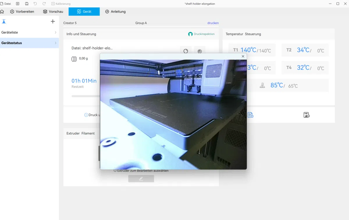
Task: Expand the Gerätestatus chevron arrow
Action: click(x=56, y=43)
